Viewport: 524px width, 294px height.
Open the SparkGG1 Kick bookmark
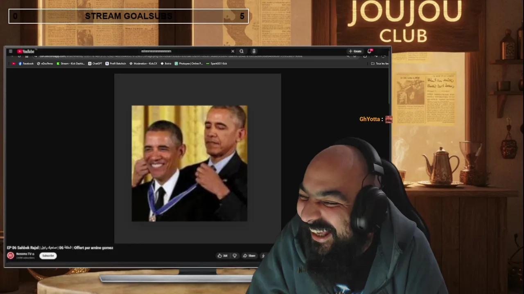coord(217,64)
